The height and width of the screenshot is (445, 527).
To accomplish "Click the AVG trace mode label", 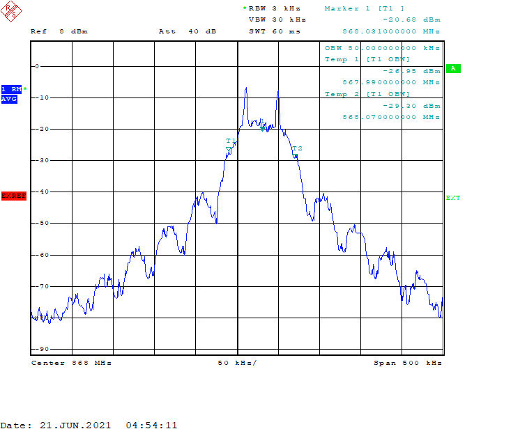I will tap(9, 99).
